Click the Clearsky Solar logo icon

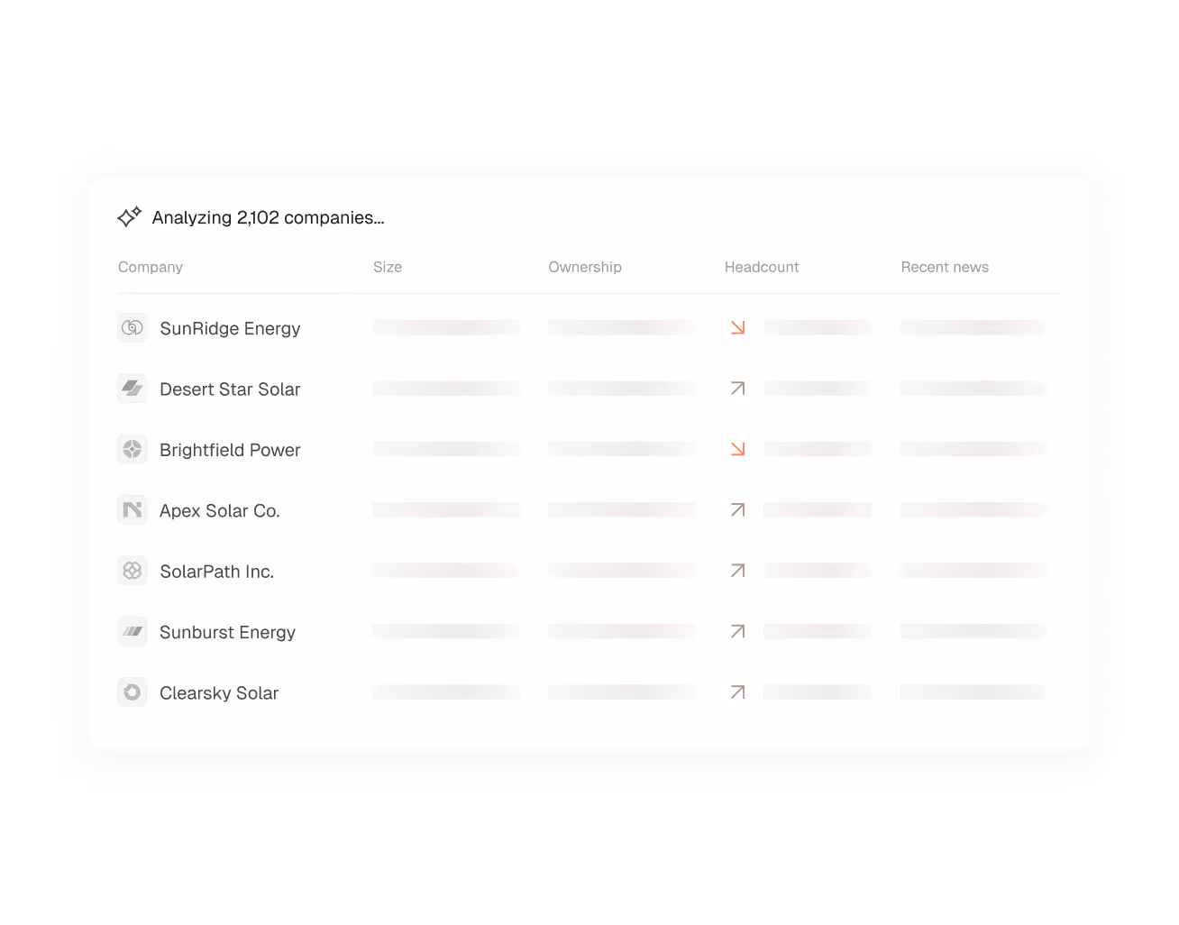(x=133, y=692)
